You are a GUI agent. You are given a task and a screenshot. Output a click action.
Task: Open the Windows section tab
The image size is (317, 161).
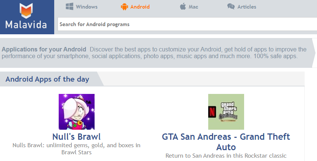(x=81, y=7)
